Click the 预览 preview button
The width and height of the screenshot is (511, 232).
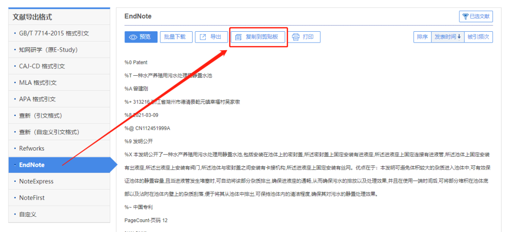[141, 37]
